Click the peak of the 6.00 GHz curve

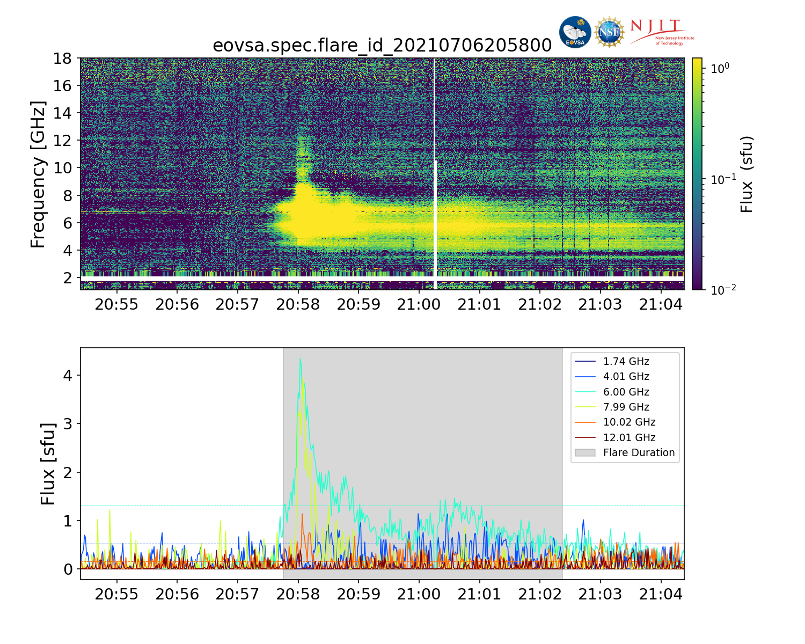(300, 359)
